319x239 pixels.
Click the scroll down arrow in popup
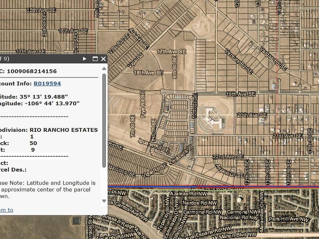click(x=104, y=201)
